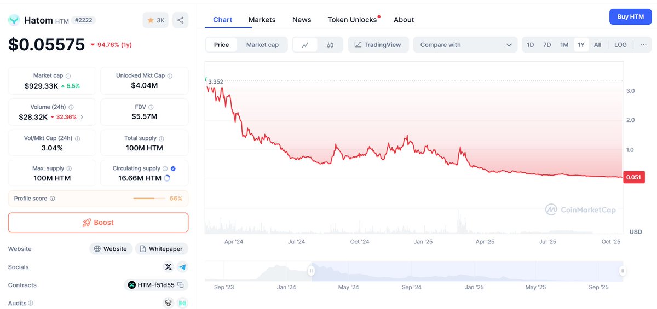Set chart range to All
The height and width of the screenshot is (309, 657).
point(597,45)
